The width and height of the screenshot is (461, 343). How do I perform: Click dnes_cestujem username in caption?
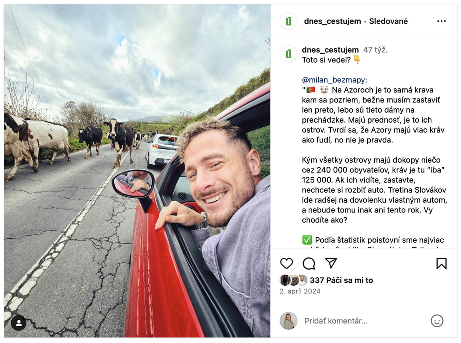pyautogui.click(x=330, y=50)
